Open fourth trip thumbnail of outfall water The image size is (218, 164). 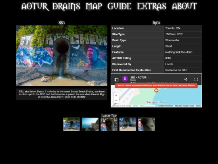128,124
